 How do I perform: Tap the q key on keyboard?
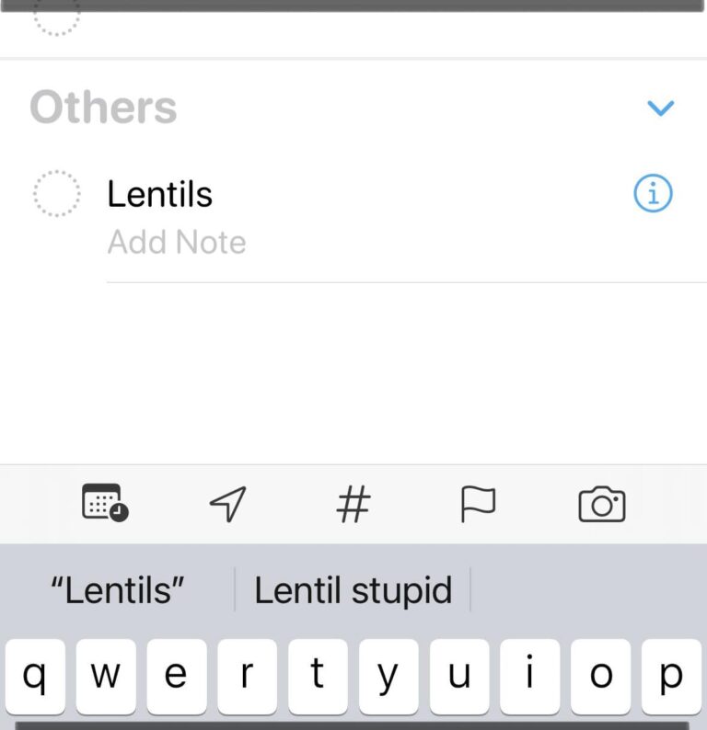coord(35,677)
